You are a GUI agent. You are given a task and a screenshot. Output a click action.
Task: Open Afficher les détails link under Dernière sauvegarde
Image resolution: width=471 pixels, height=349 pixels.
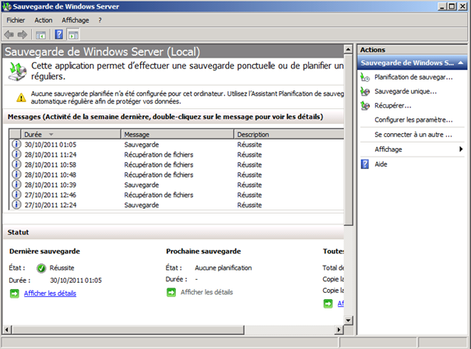[x=50, y=294]
